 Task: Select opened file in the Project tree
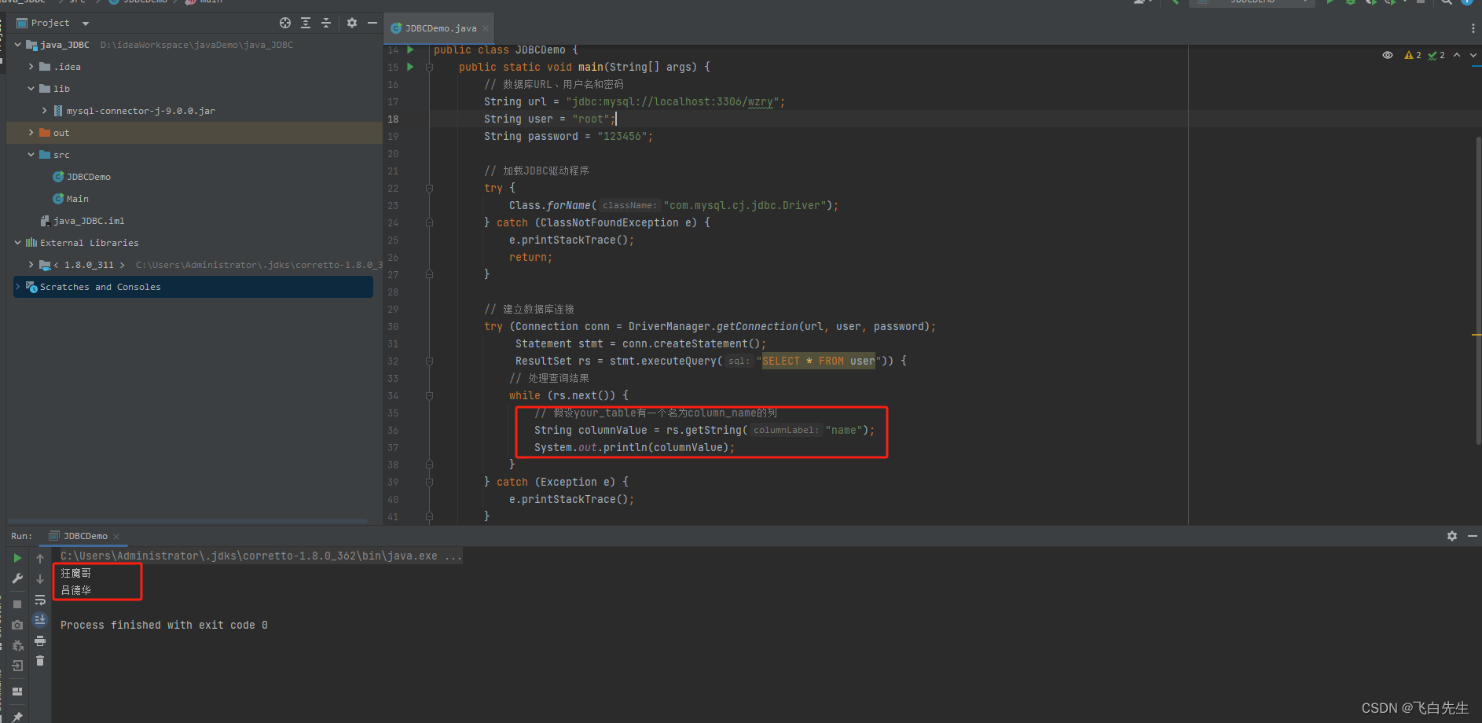(285, 23)
